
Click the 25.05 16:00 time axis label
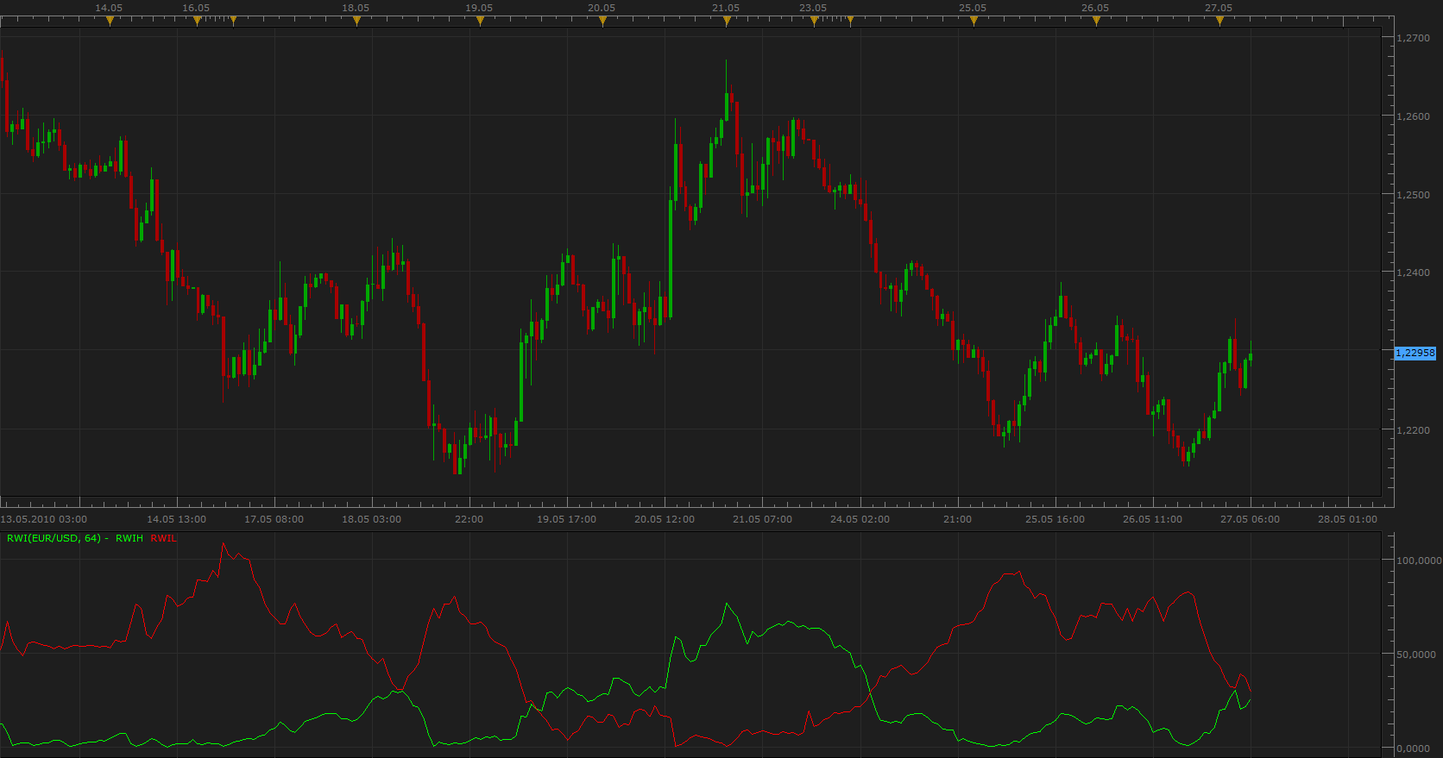point(1055,519)
